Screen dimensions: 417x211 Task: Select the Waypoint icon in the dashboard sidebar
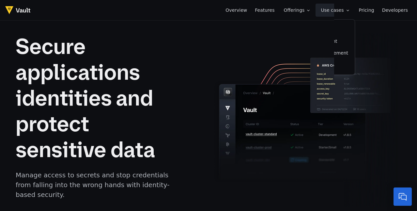[x=228, y=153]
